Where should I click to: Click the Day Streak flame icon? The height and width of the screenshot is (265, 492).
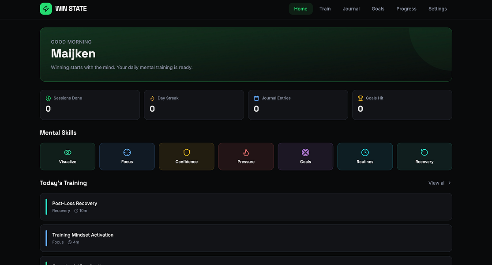click(152, 98)
